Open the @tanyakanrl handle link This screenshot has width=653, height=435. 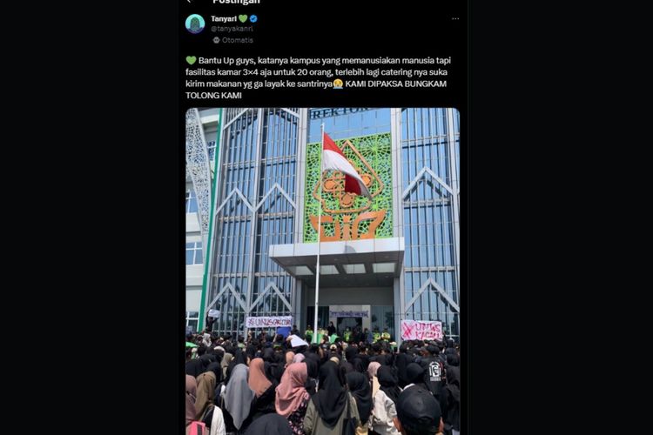(232, 29)
